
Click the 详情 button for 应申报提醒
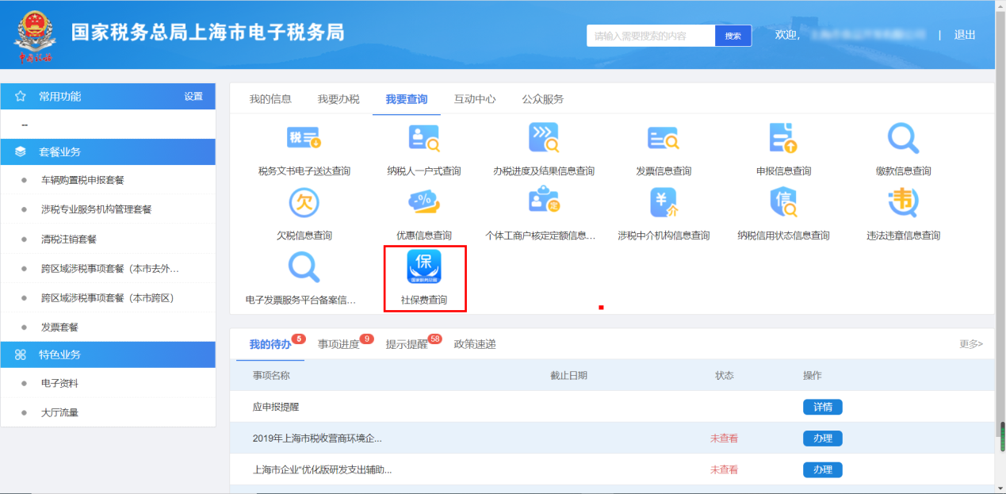822,407
